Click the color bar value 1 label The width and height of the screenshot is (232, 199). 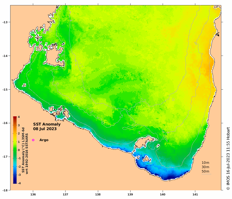pos(19,142)
